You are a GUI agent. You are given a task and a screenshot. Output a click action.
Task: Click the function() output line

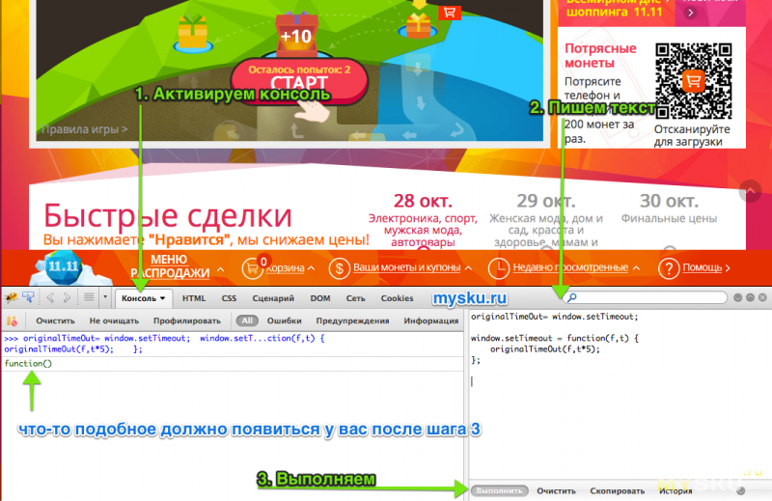28,364
